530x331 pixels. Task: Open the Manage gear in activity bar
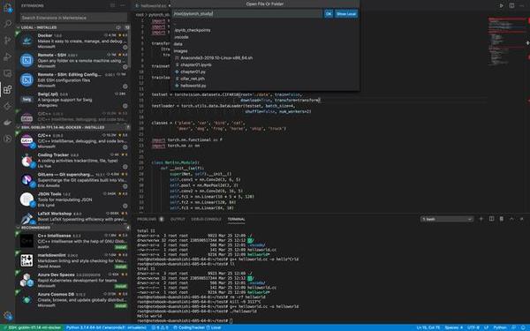tap(7, 316)
